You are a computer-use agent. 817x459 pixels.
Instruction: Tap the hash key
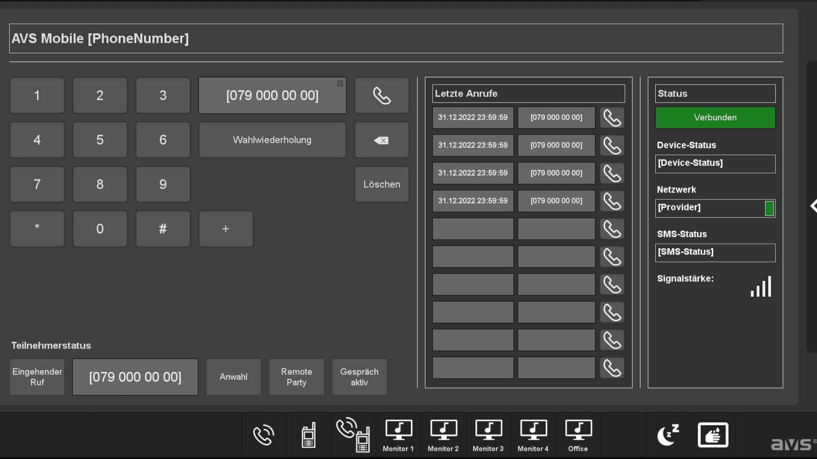(x=163, y=229)
